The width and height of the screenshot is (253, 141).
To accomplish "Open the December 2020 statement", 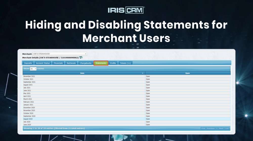I will click(x=148, y=108).
